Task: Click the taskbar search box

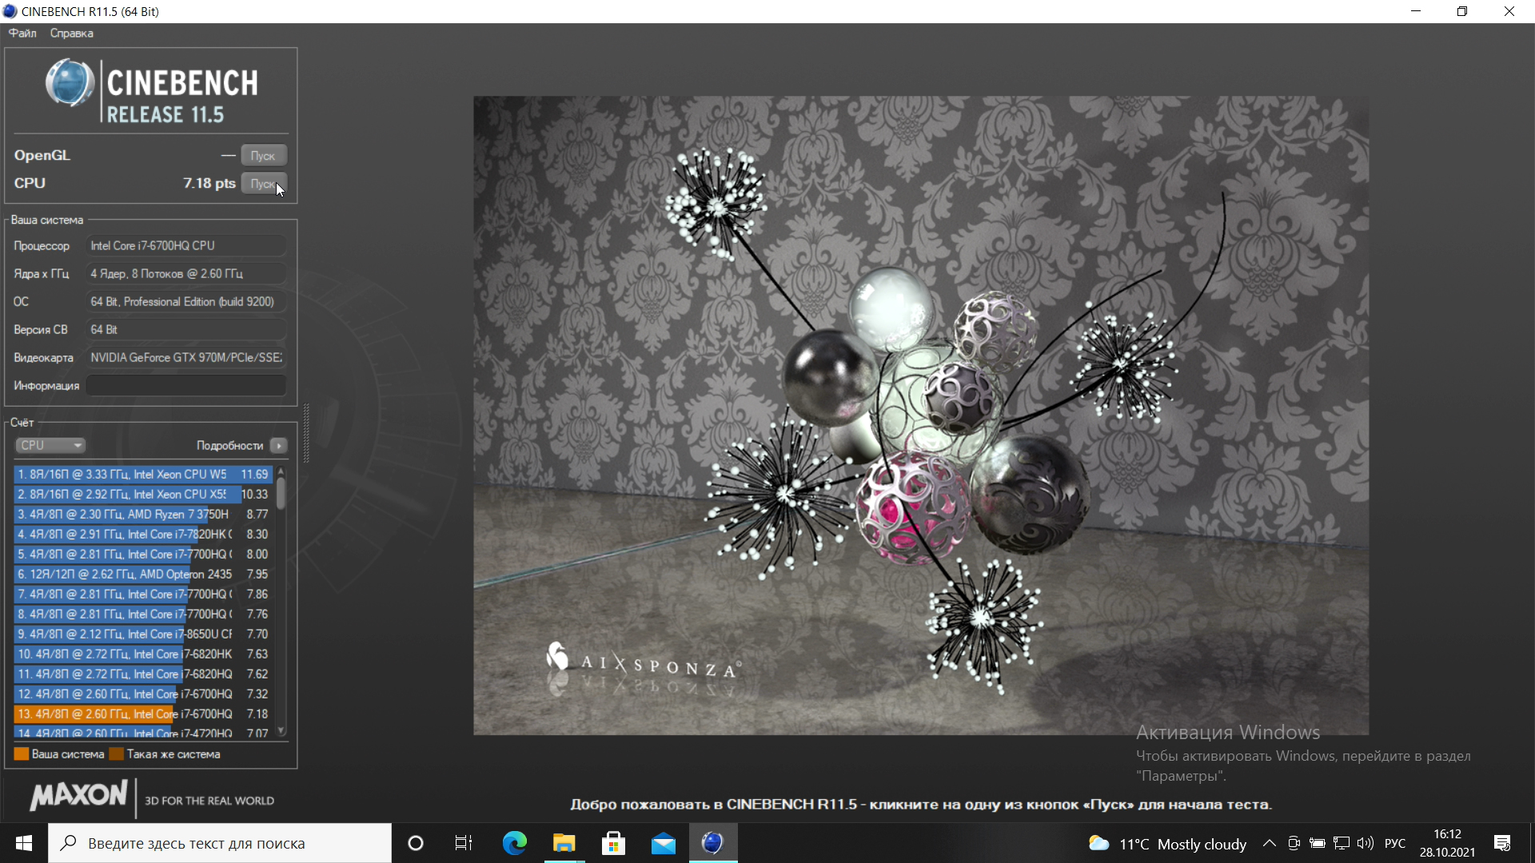Action: tap(220, 843)
